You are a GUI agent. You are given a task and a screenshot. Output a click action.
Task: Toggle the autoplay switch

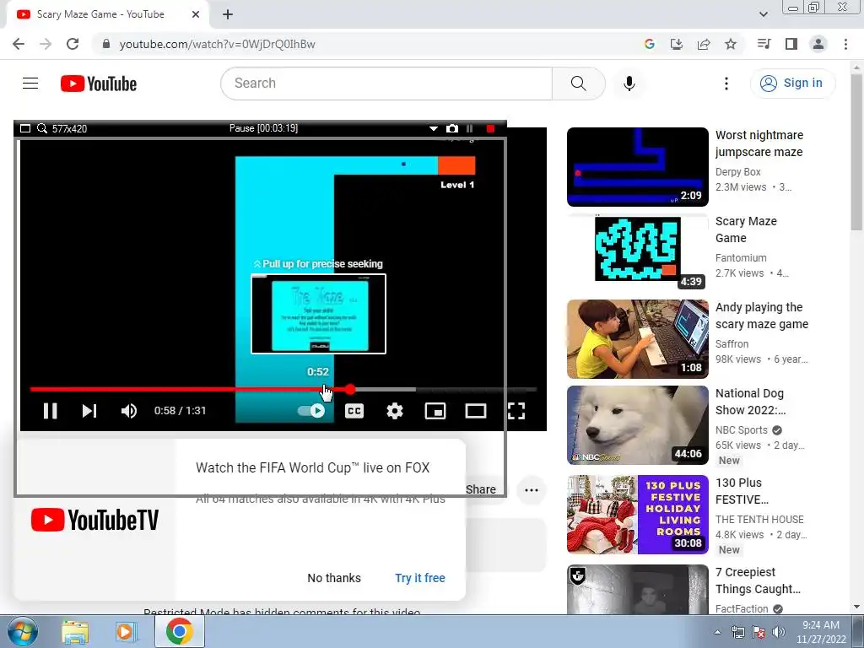point(311,411)
